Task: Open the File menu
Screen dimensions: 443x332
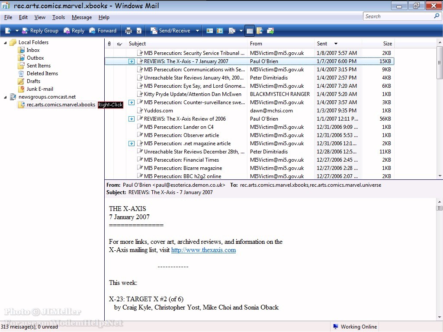Action: [x=8, y=17]
